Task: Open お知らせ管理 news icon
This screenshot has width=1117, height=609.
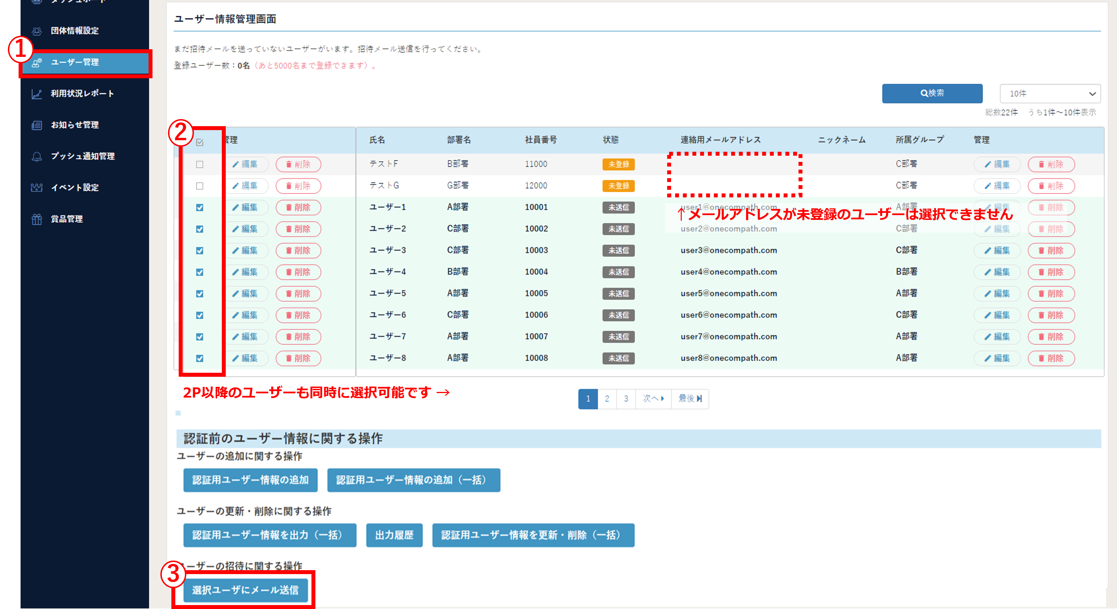Action: click(37, 125)
